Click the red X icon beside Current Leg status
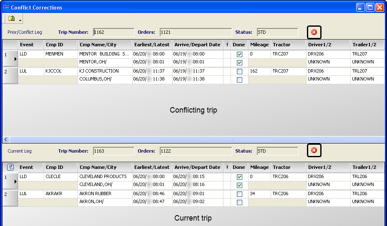The image size is (387, 226). click(x=314, y=150)
